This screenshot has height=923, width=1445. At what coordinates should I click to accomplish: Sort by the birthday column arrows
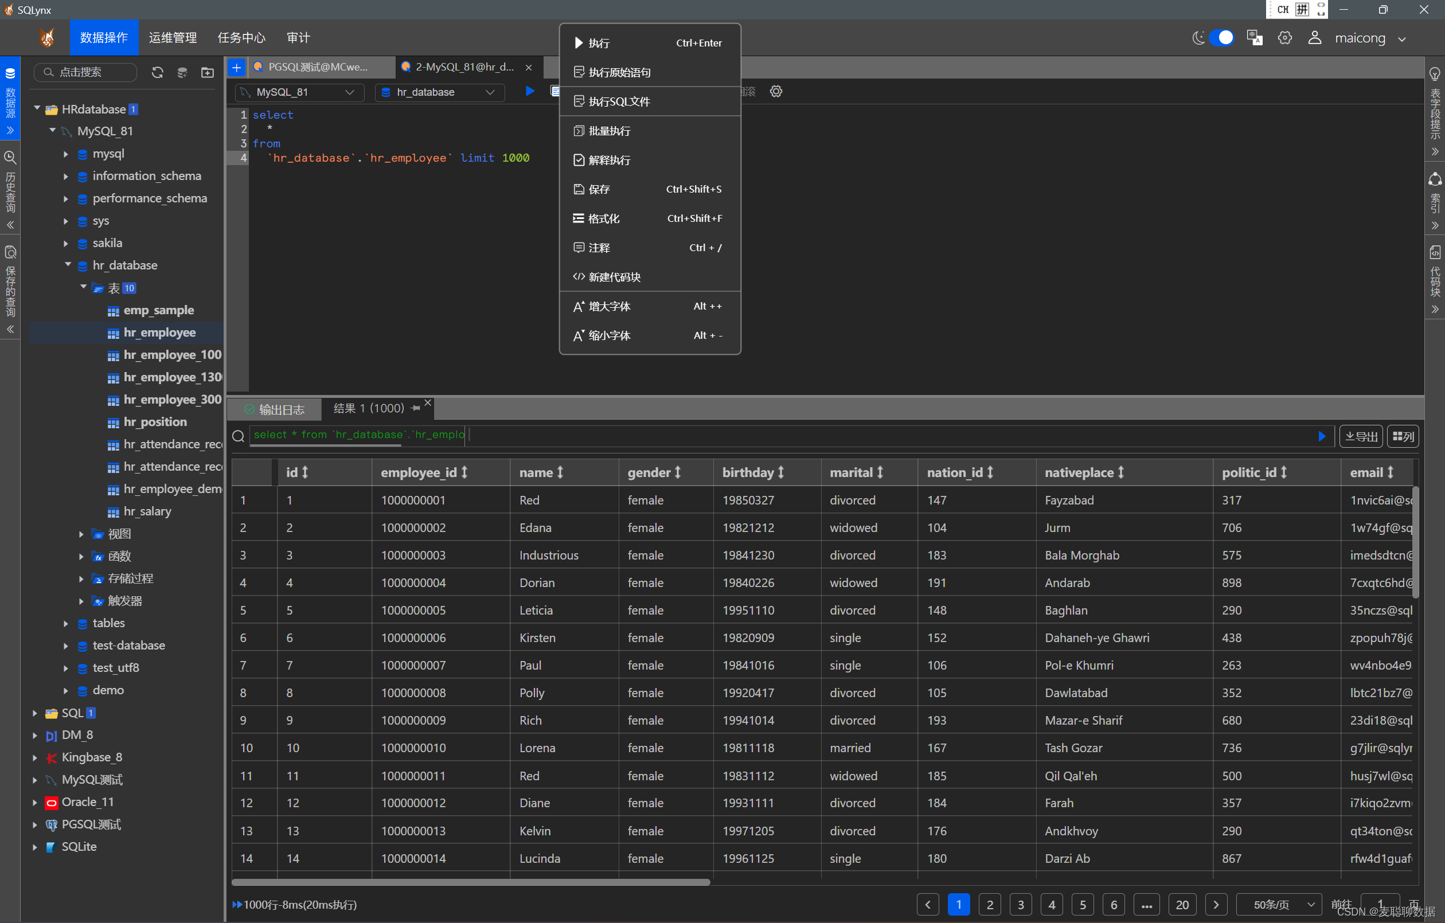(782, 472)
